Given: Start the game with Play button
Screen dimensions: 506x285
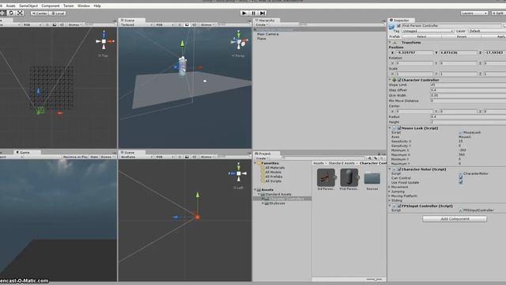Looking at the screenshot, I should coord(244,13).
